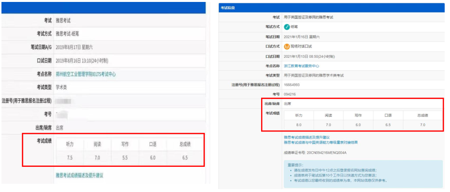Select the date 2021年1月16日 星期六
Image resolution: width=450 pixels, height=192 pixels.
tap(301, 37)
